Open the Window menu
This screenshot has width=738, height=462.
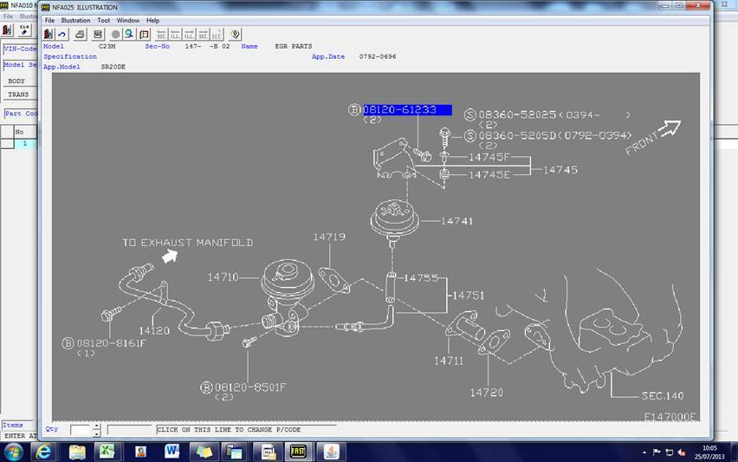coord(127,20)
